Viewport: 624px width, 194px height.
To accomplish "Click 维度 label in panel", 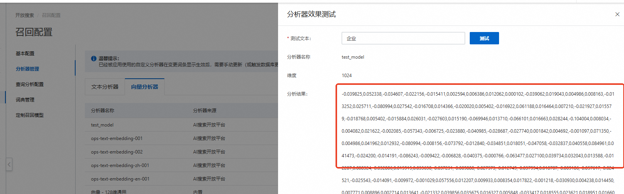I will click(x=292, y=75).
